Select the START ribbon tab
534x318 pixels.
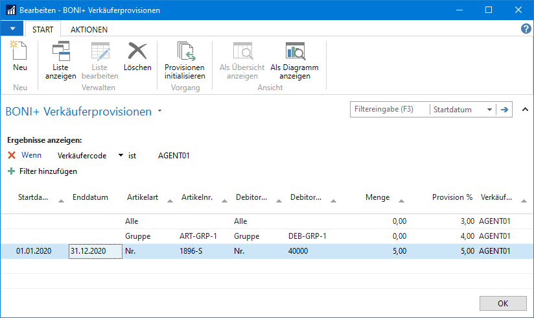43,29
